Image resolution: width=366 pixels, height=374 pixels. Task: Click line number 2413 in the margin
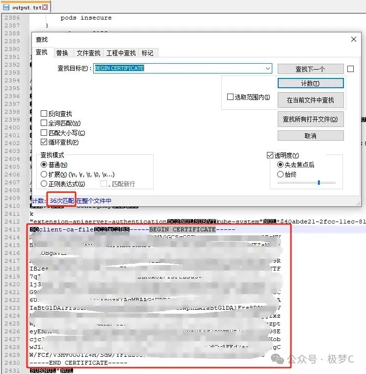tap(12, 229)
